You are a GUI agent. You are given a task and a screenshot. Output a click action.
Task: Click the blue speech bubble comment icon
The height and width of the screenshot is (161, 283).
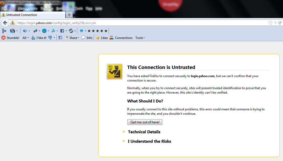tap(82, 31)
